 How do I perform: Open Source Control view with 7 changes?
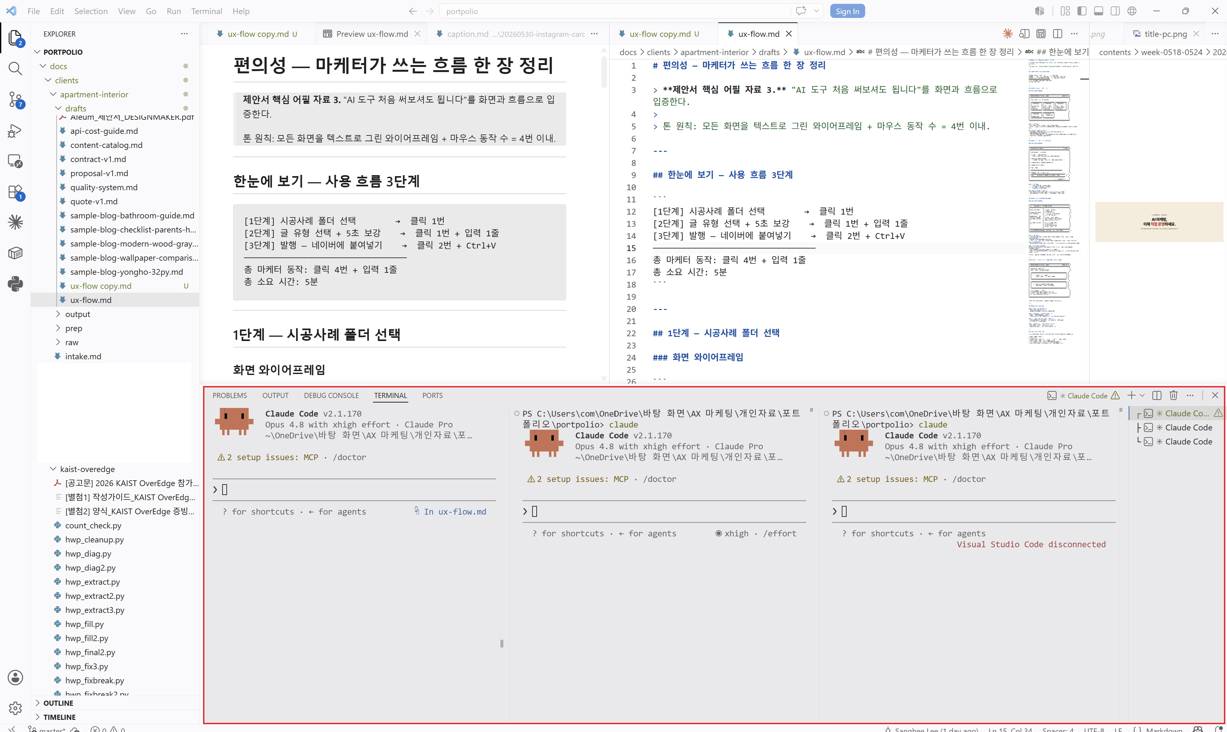15,99
